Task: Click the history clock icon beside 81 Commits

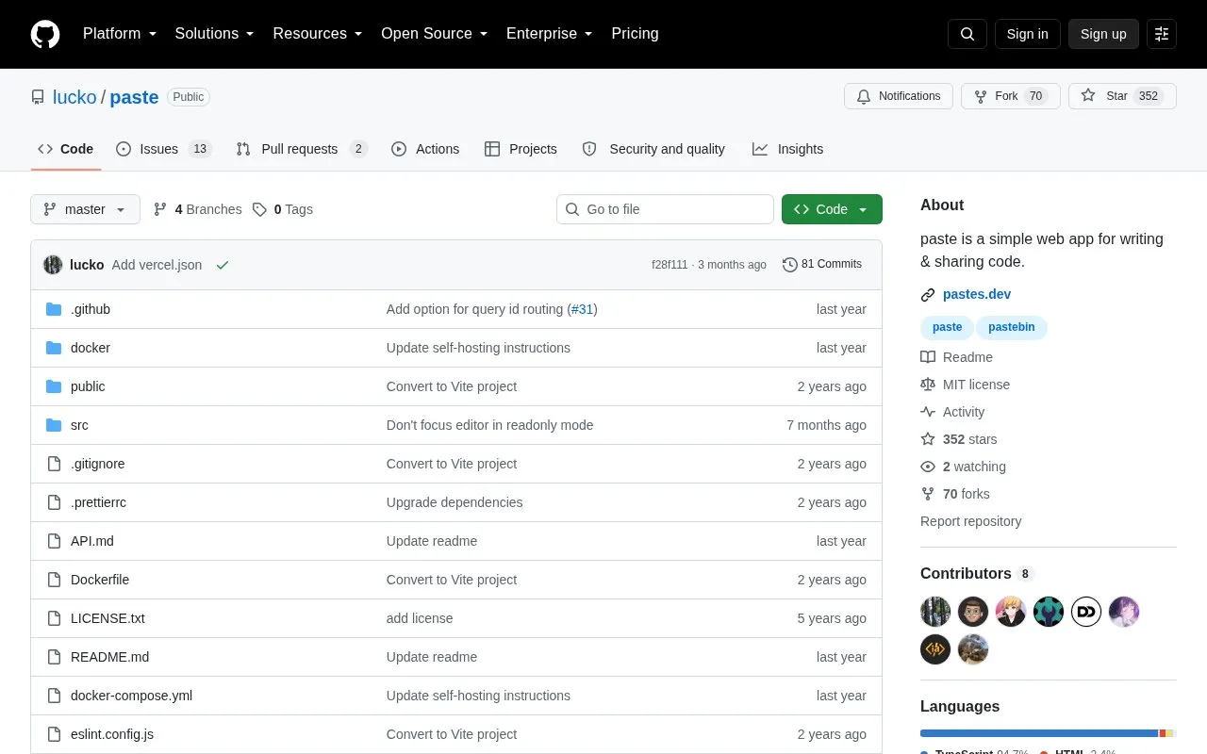Action: 790,265
